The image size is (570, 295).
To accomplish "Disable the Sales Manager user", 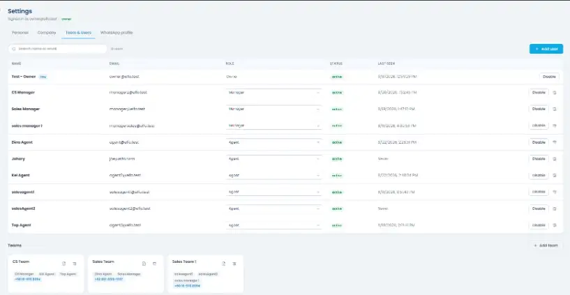I will 539,109.
